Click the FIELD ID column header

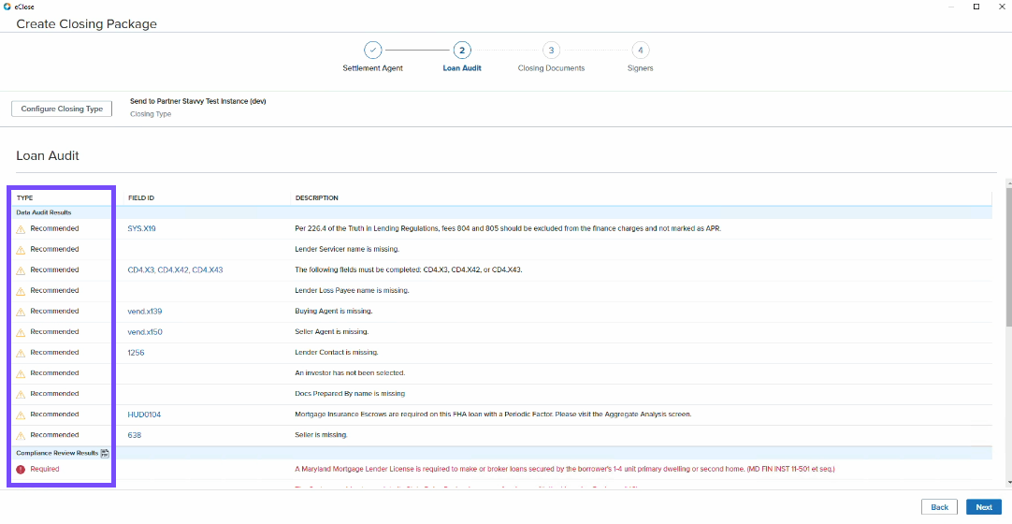pos(141,198)
